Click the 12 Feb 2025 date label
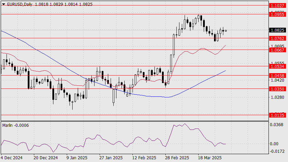This screenshot has width=288, height=162. pyautogui.click(x=144, y=158)
